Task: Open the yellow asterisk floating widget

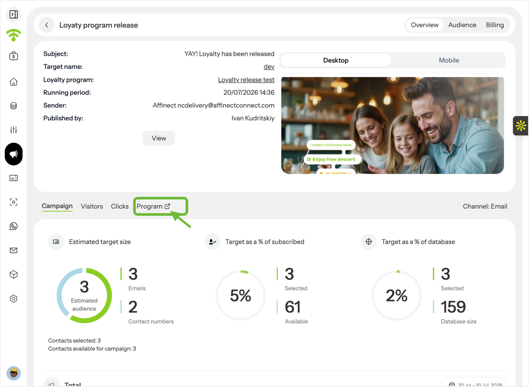Action: (521, 126)
